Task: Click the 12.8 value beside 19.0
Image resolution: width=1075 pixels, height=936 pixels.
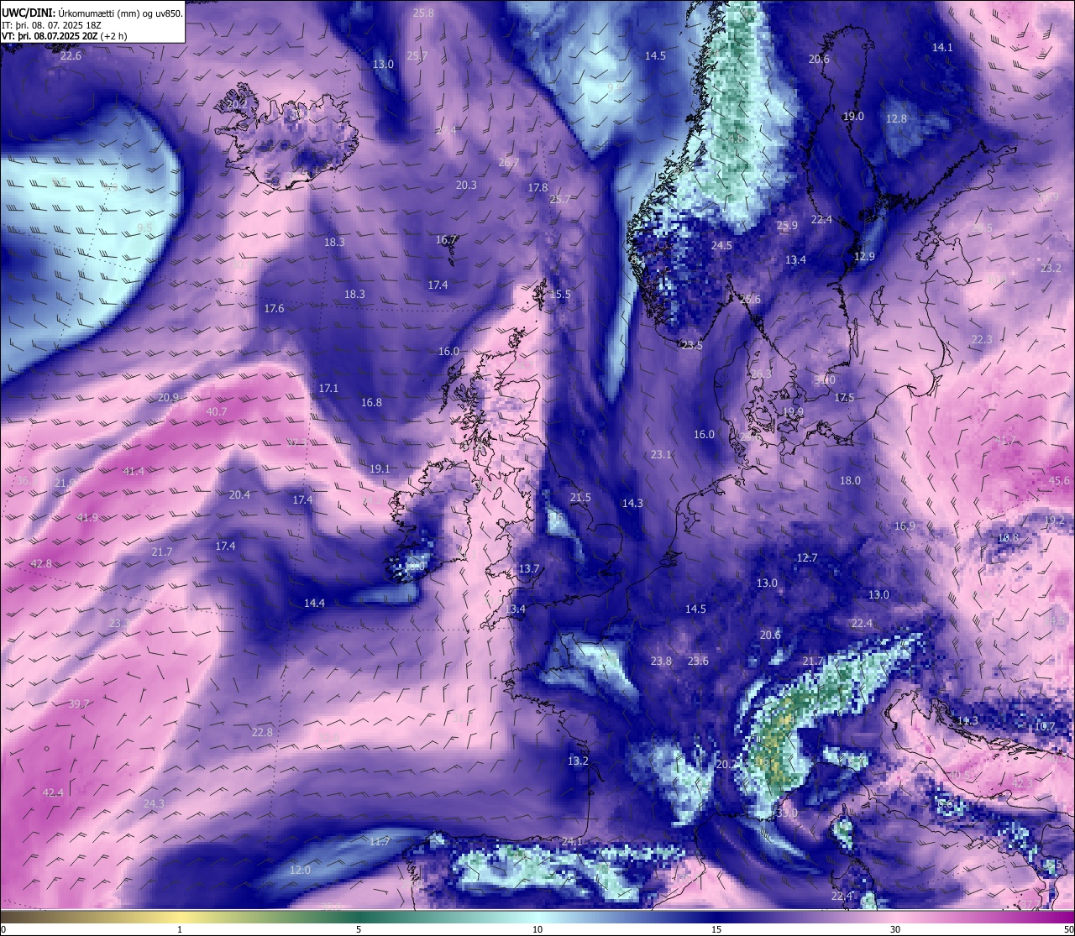Action: pyautogui.click(x=897, y=119)
